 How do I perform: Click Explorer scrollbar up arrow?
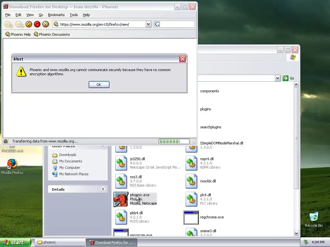[x=296, y=85]
